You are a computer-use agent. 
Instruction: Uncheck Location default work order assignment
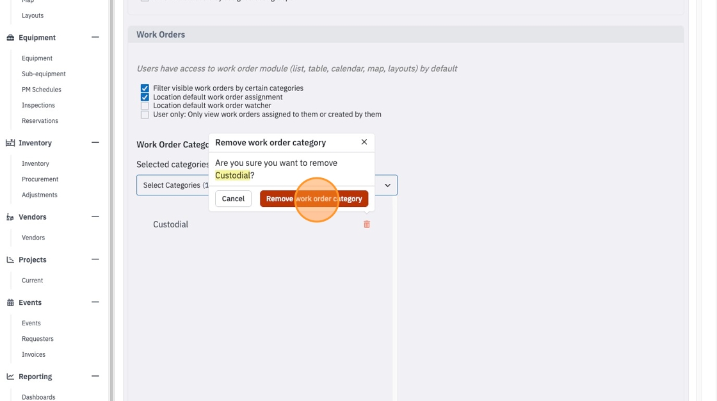tap(145, 97)
